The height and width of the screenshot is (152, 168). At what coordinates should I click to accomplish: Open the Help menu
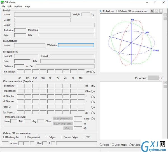coord(27,6)
